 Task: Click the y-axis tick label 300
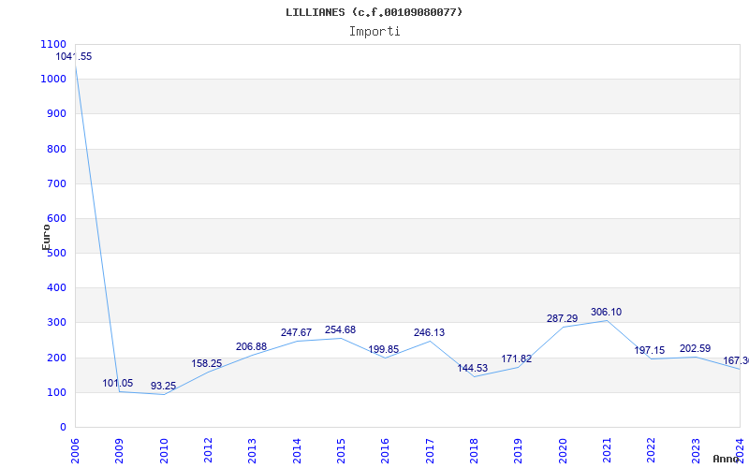(x=56, y=323)
